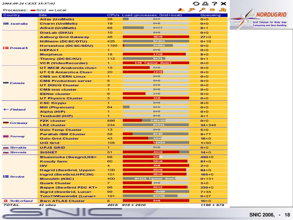Viewport: 293px width, 220px height.
Task: Click the running jobs icon
Action: 192,10
